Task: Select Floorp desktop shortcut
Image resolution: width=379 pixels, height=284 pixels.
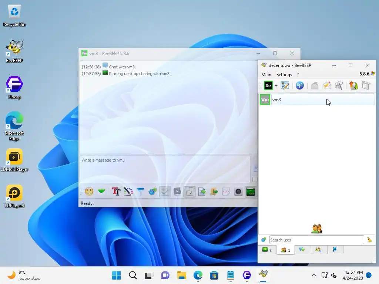Action: click(14, 88)
